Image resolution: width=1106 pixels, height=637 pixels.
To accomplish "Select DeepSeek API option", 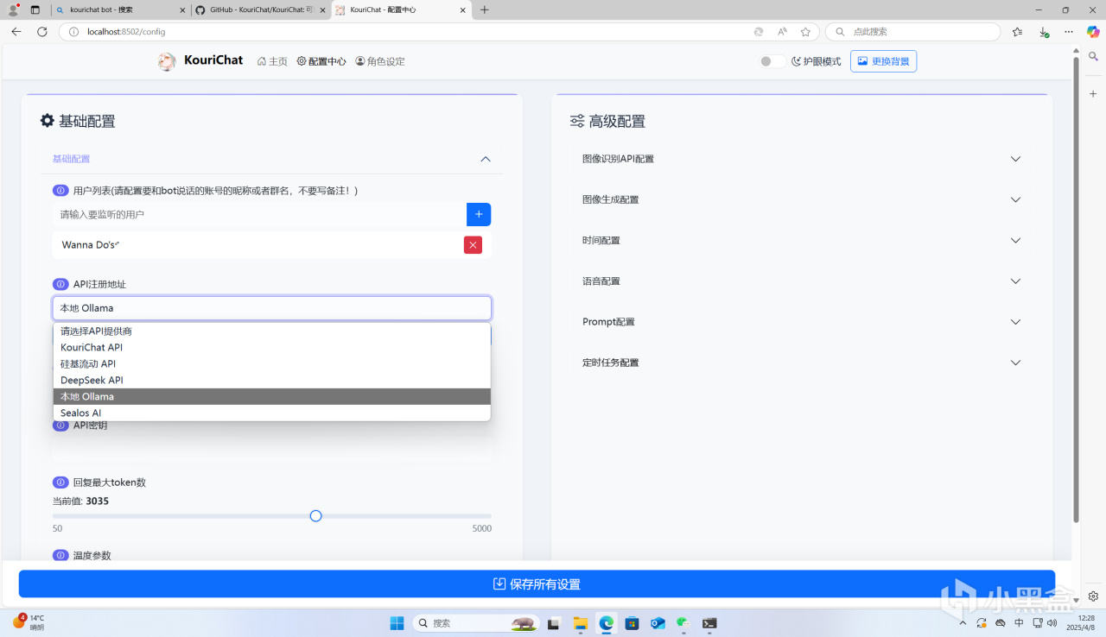I will 272,381.
